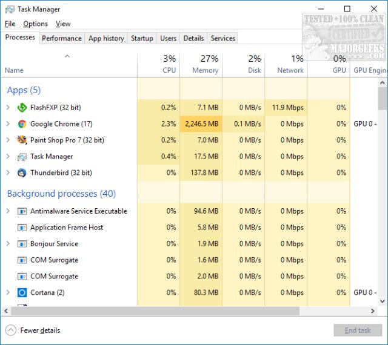The height and width of the screenshot is (345, 388).
Task: Expand the FlashFXP process entry
Action: coord(8,108)
